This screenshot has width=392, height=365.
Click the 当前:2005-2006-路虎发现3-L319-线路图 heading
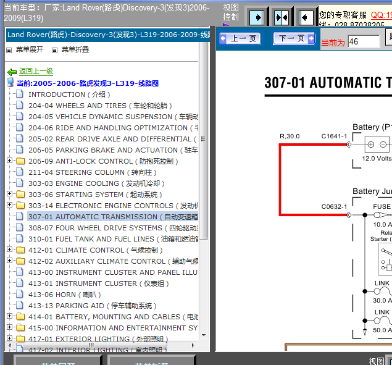88,83
